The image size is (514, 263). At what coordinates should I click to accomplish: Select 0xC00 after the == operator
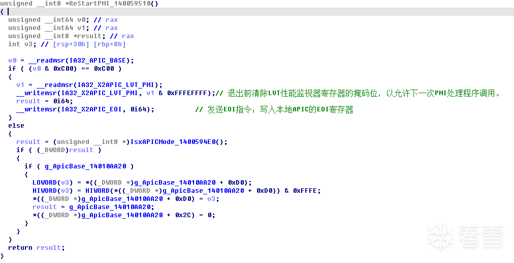pyautogui.click(x=104, y=69)
